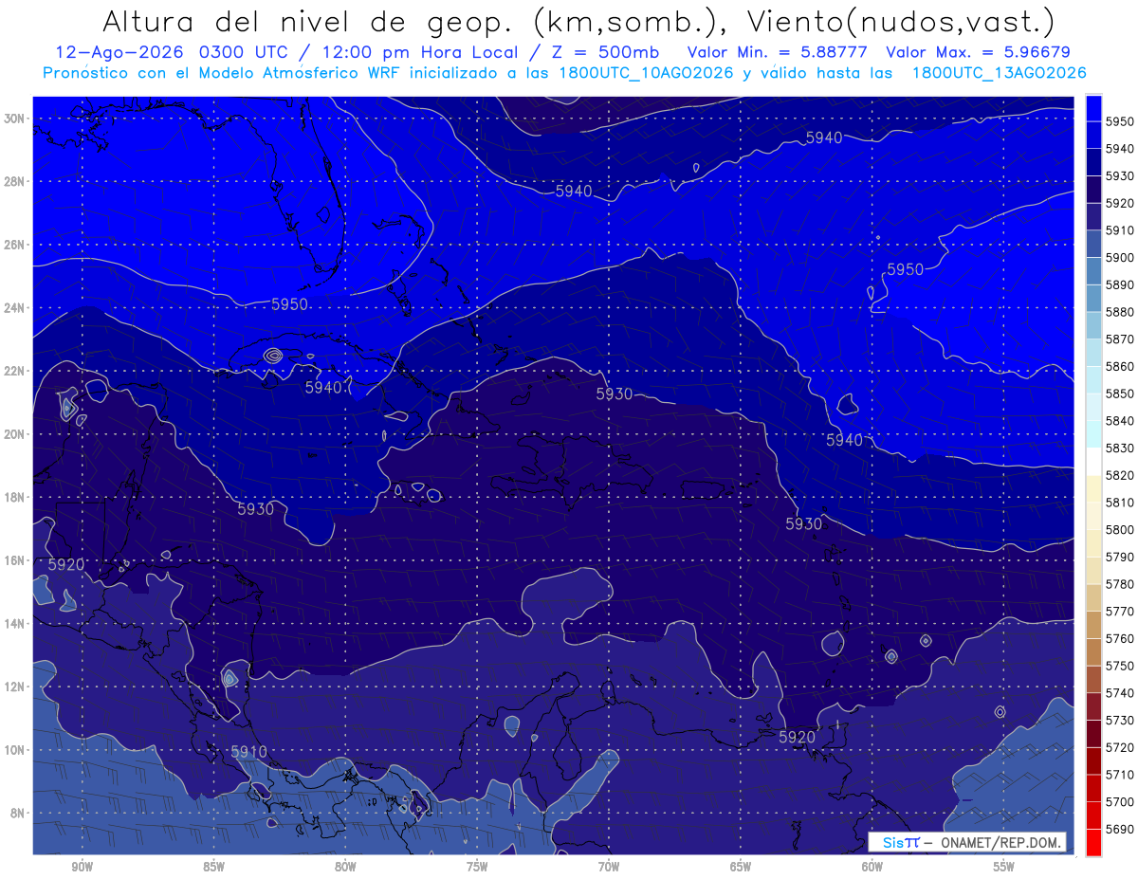Viewport: 1138px width, 879px height.
Task: Click the '5740' colorbar legend value
Action: point(1120,693)
